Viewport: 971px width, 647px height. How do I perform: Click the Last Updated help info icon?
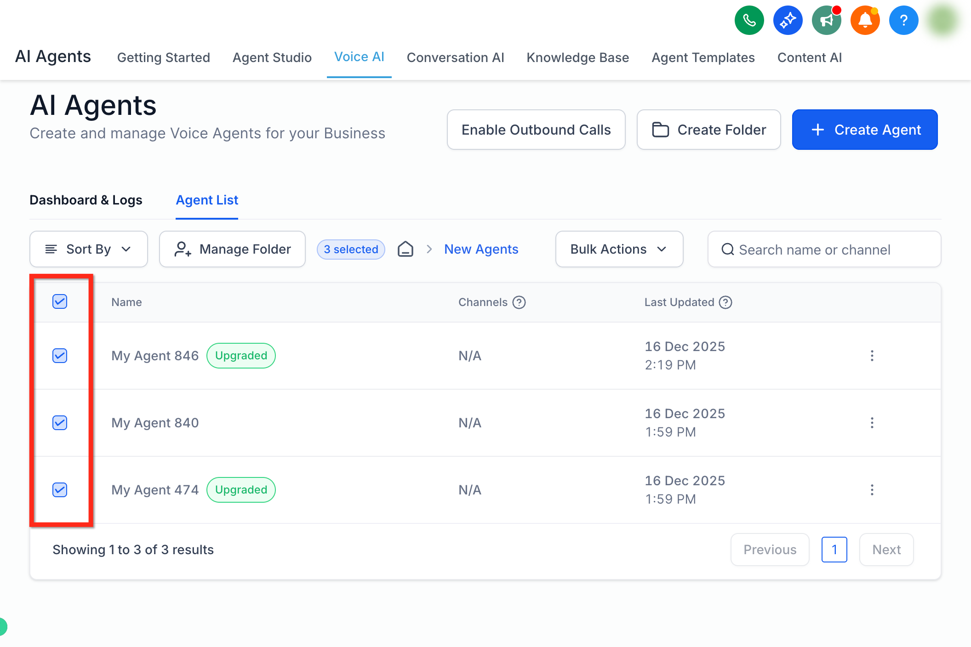click(725, 302)
